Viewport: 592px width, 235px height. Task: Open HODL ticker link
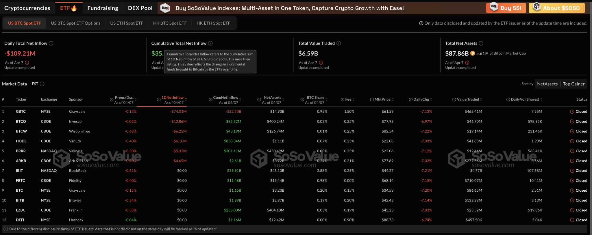point(21,141)
